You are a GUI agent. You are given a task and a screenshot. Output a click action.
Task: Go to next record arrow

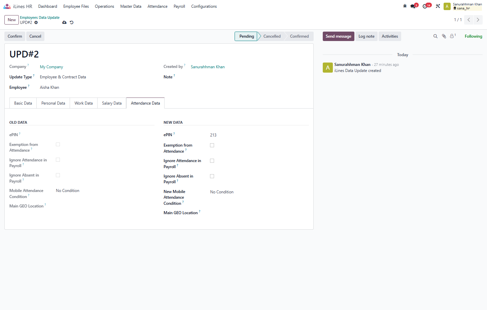[x=478, y=20]
